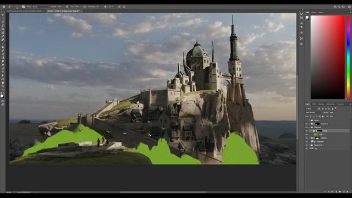Filter layers by pixel layers icon

[319, 109]
